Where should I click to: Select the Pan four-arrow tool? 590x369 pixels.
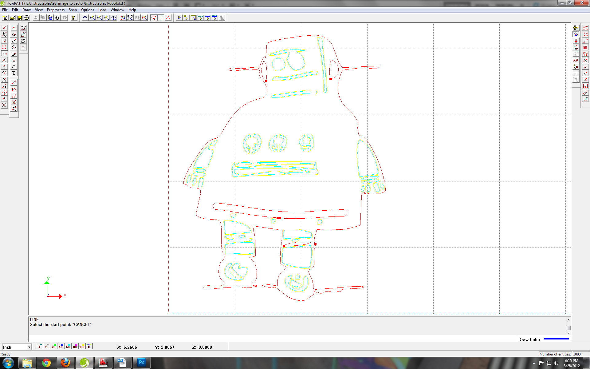pos(85,18)
